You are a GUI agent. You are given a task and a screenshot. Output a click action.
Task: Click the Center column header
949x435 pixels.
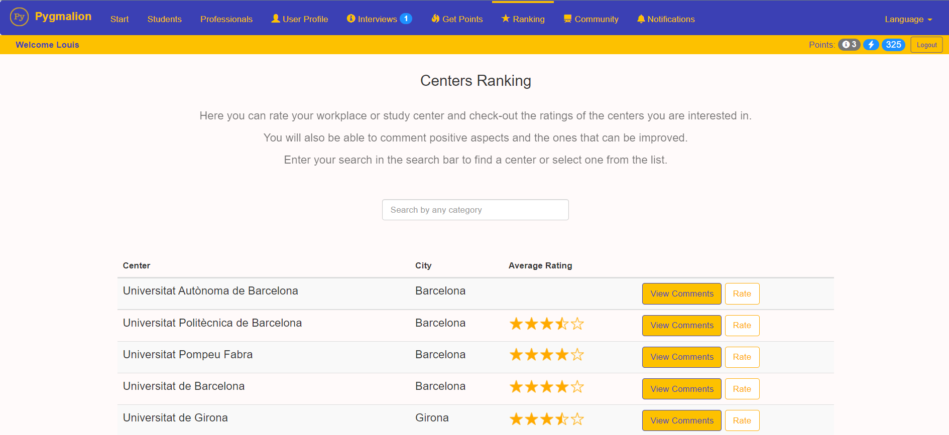point(137,265)
